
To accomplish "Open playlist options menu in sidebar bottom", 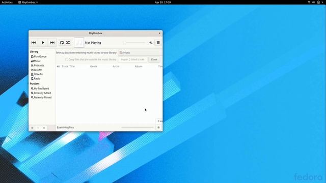I will pyautogui.click(x=44, y=128).
